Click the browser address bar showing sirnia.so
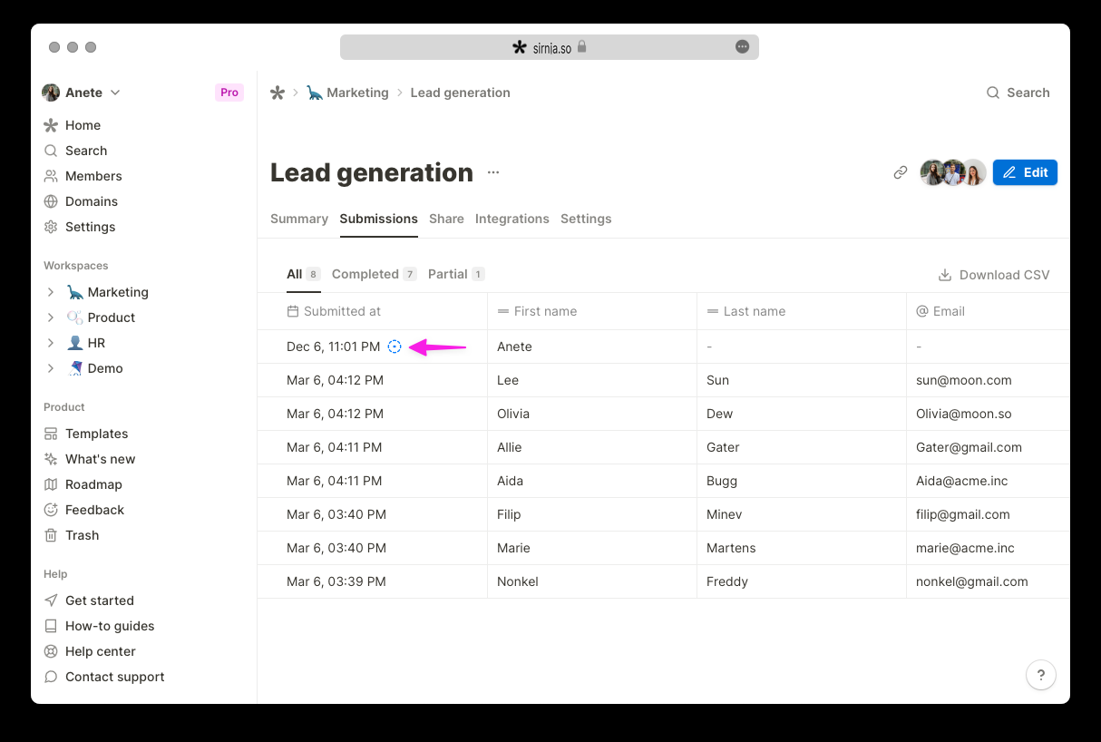Image resolution: width=1101 pixels, height=742 pixels. pos(550,47)
